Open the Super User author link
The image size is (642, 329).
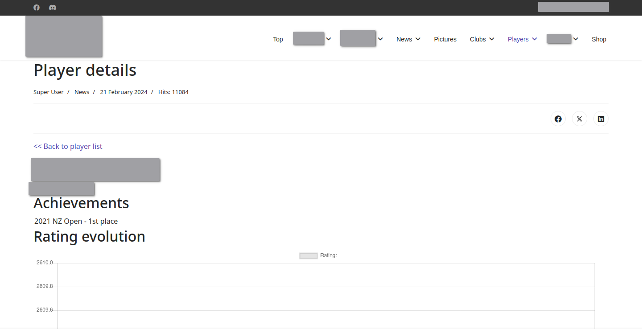pyautogui.click(x=48, y=92)
